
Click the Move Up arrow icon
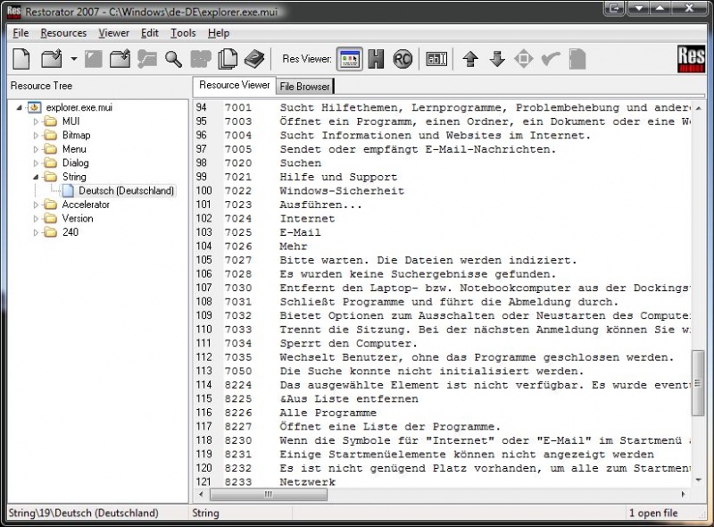pyautogui.click(x=470, y=59)
